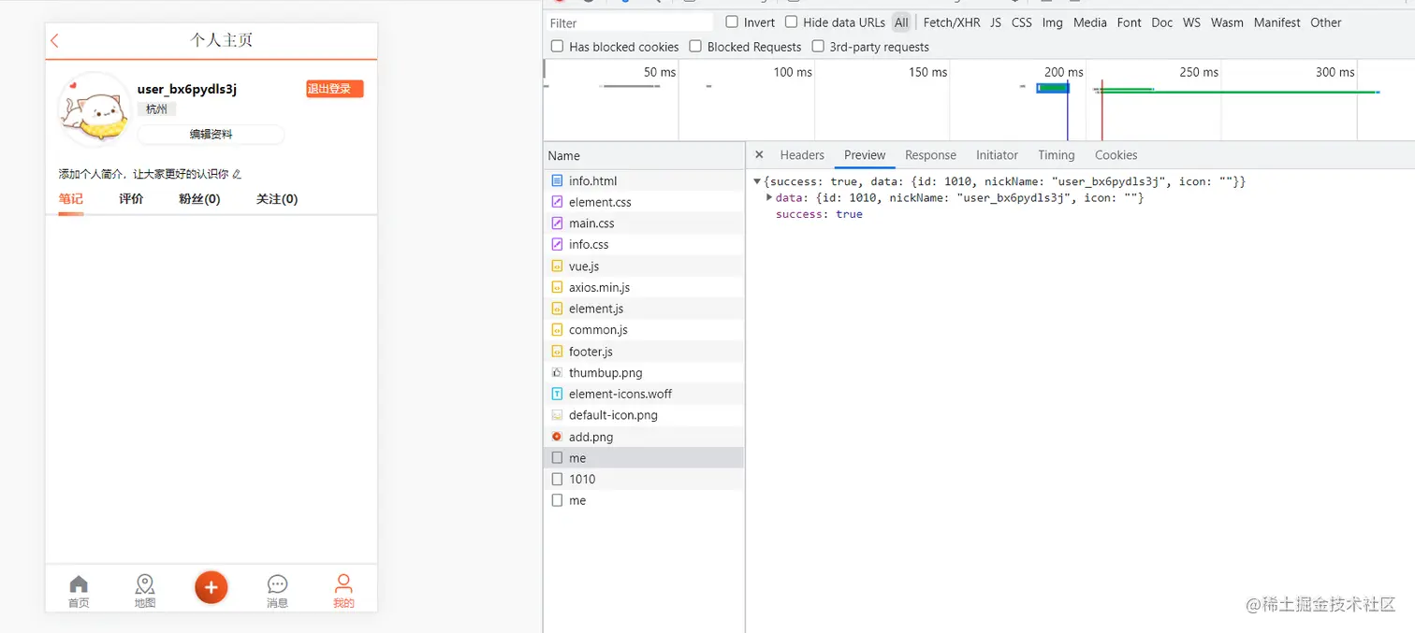Open the Response tab
1415x633 pixels.
pyautogui.click(x=930, y=155)
